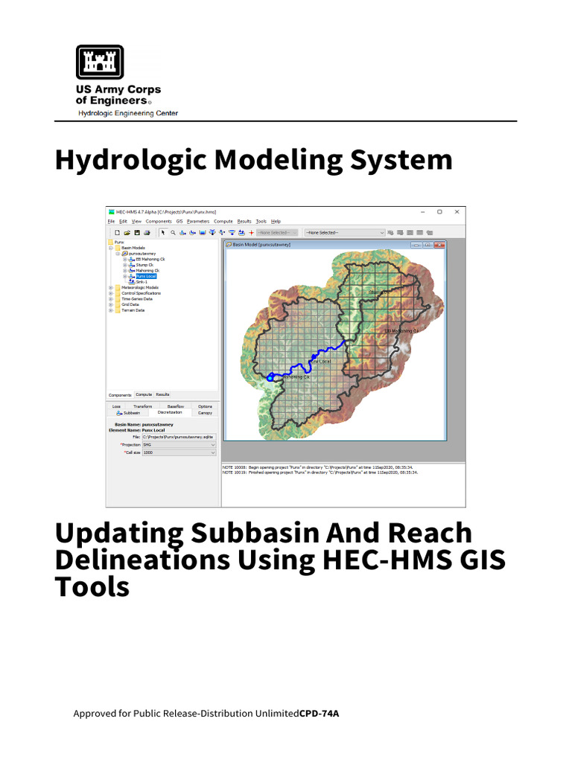This screenshot has width=572, height=762.
Task: Open the wide None Selected compute dropdown
Action: coord(345,233)
